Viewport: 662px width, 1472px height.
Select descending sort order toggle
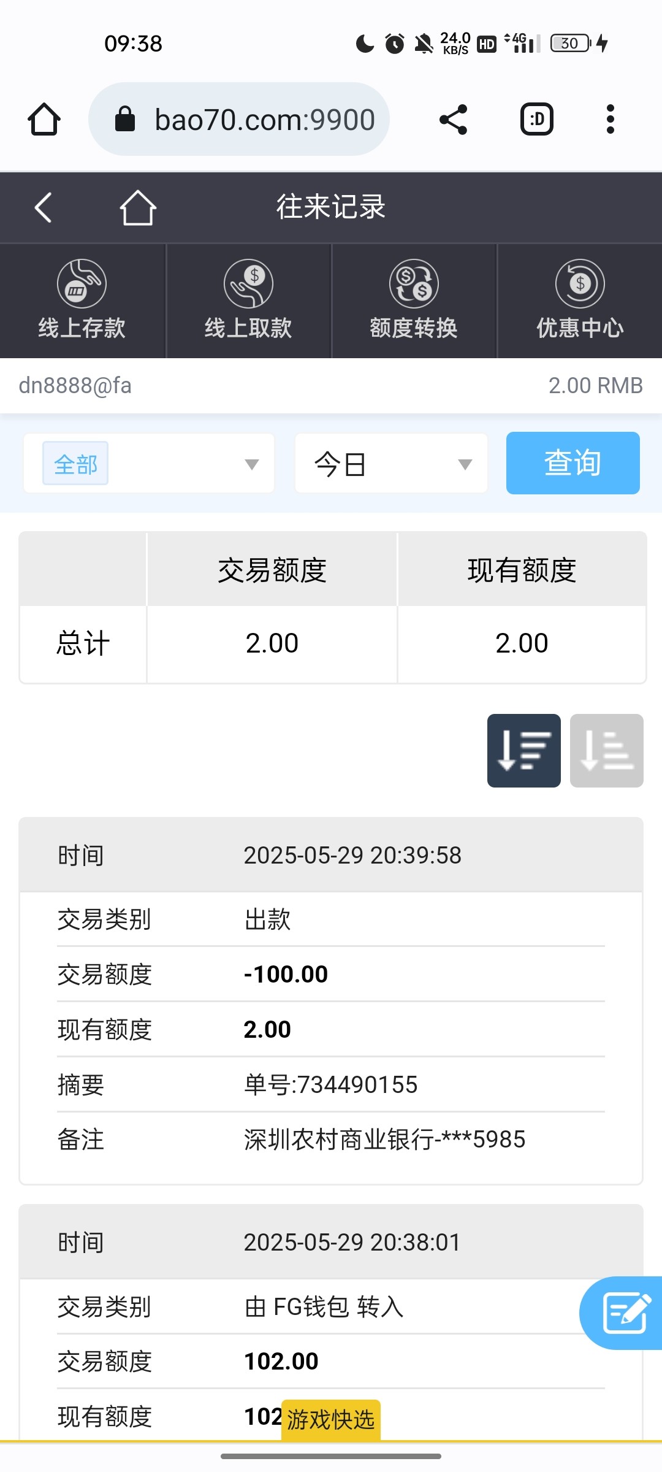tap(523, 750)
